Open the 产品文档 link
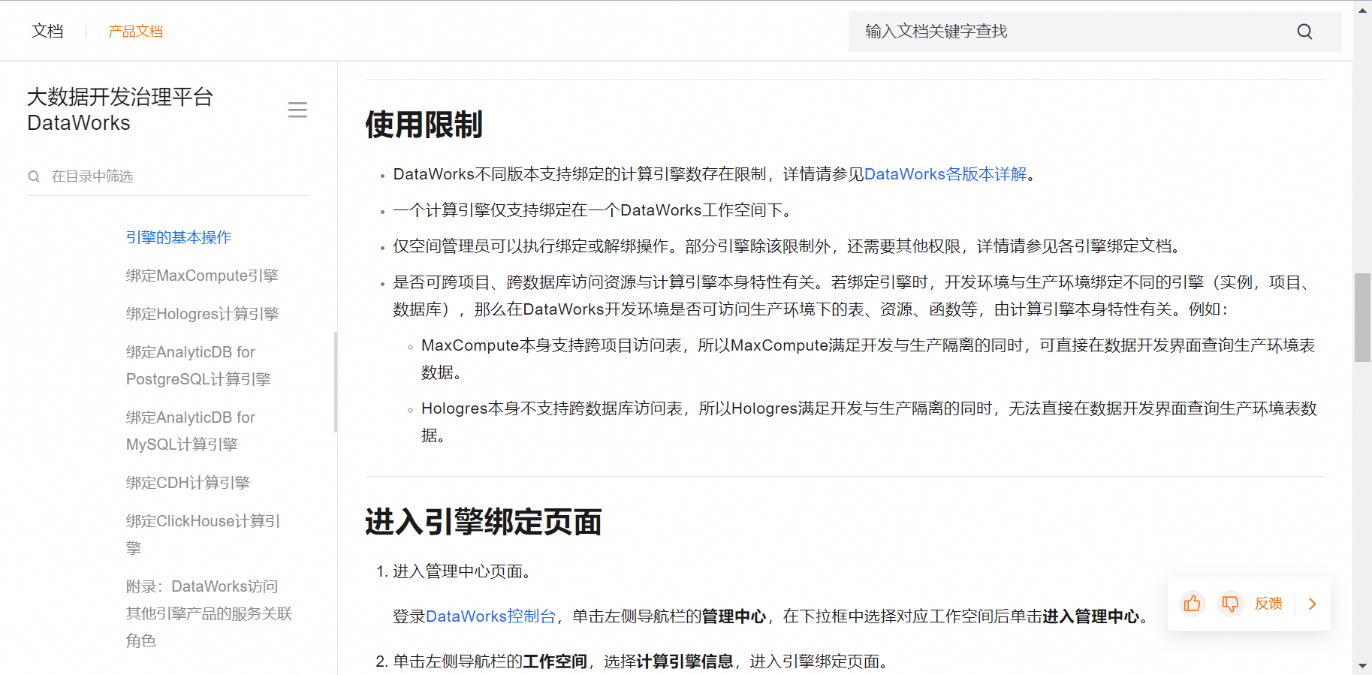Image resolution: width=1372 pixels, height=675 pixels. click(136, 31)
